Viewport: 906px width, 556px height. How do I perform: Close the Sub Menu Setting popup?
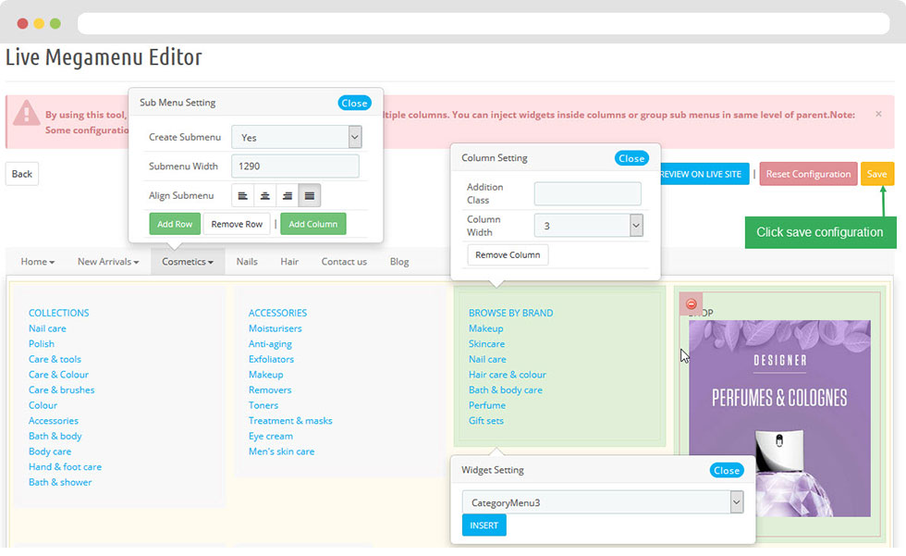point(354,103)
